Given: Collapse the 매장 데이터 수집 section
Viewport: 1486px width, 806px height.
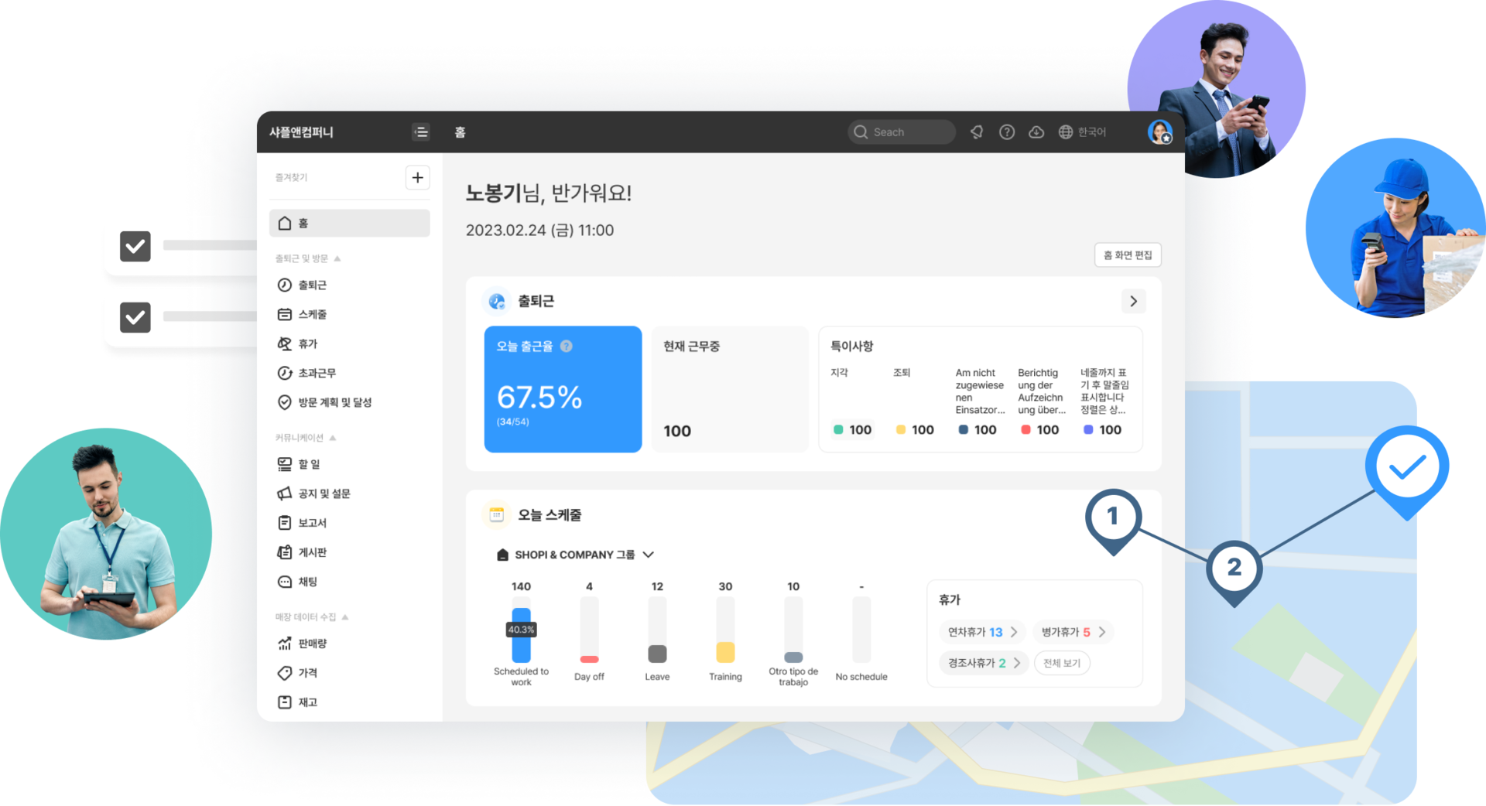Looking at the screenshot, I should point(345,617).
